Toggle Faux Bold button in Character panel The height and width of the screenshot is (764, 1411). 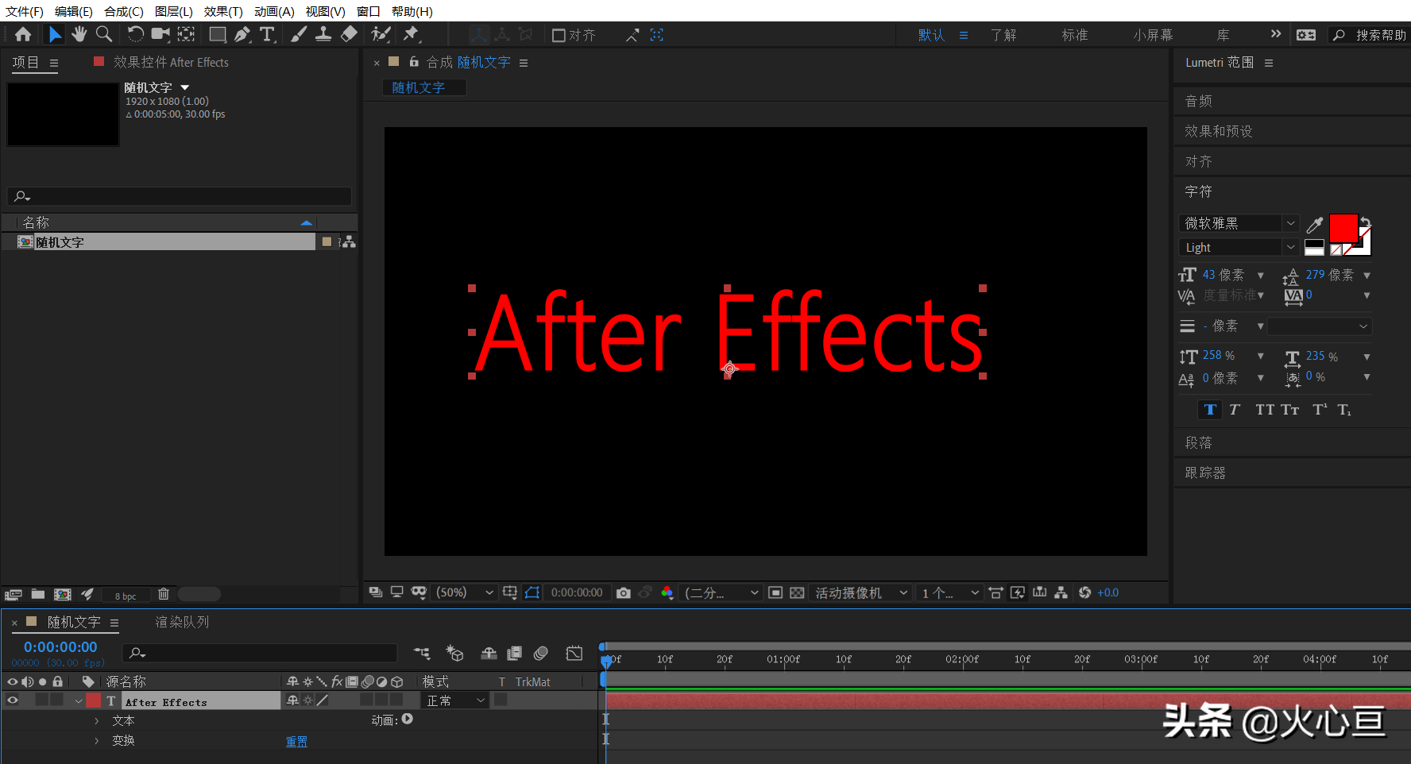point(1210,410)
